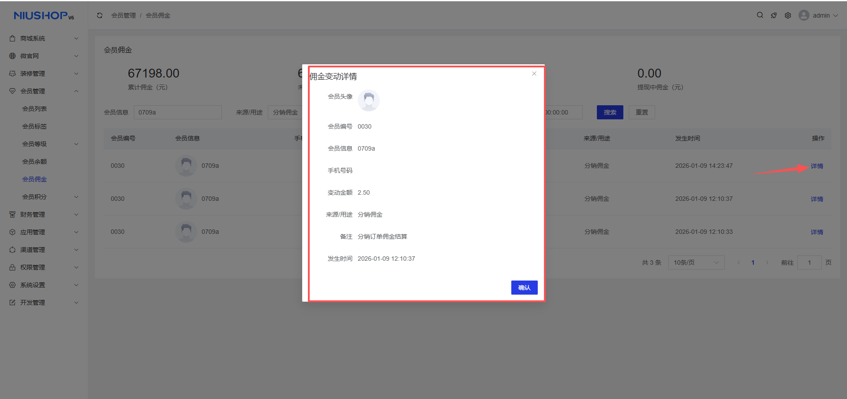Click the admin avatar icon
The width and height of the screenshot is (847, 399).
coord(804,15)
